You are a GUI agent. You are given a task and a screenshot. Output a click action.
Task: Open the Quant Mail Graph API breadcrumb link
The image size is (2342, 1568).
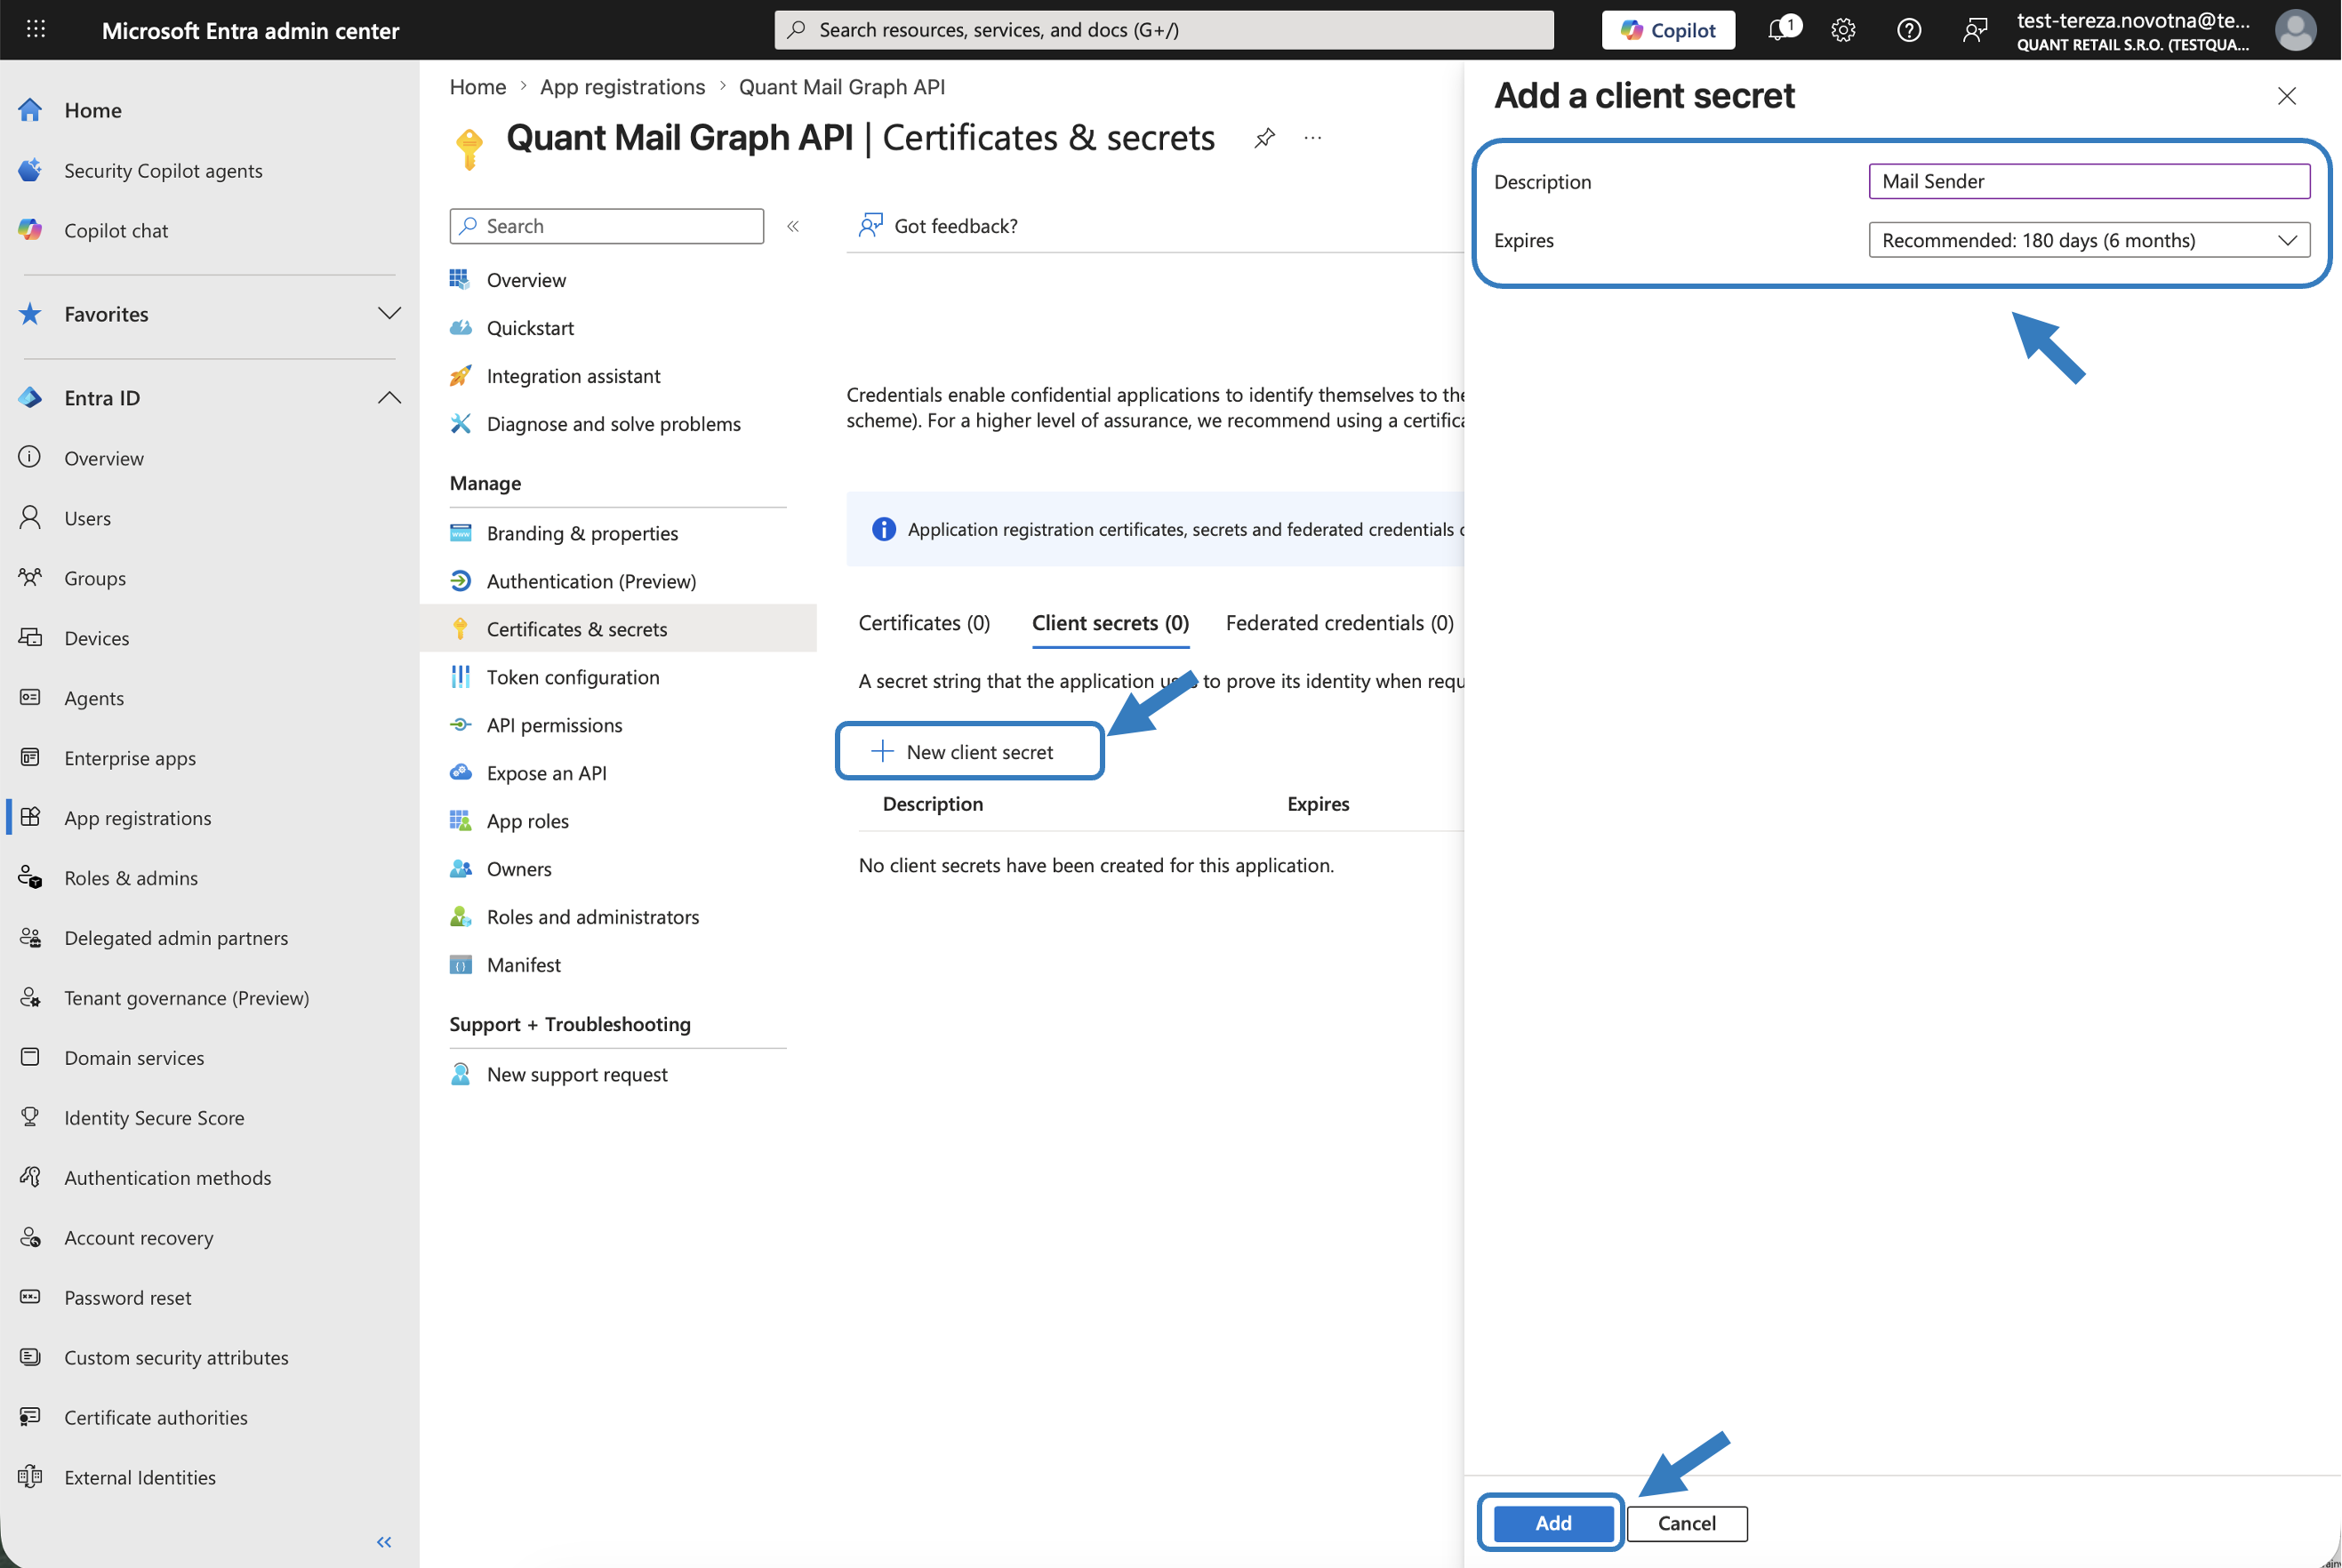[x=842, y=87]
